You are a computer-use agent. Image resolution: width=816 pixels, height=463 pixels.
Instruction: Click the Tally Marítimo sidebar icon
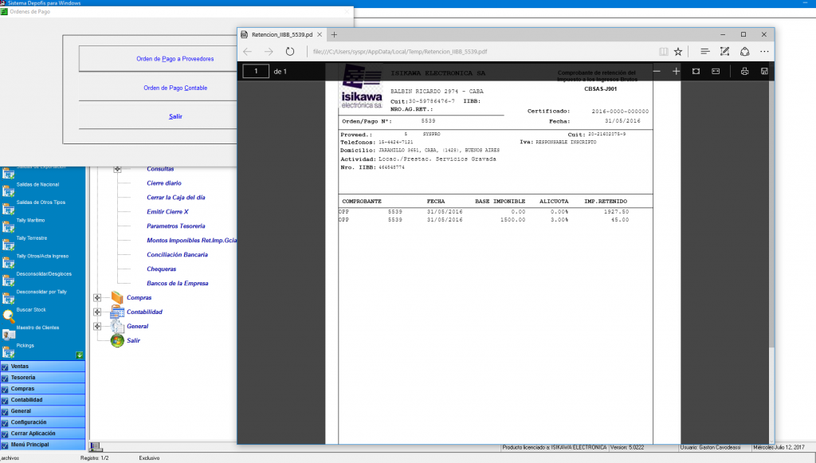[9, 226]
